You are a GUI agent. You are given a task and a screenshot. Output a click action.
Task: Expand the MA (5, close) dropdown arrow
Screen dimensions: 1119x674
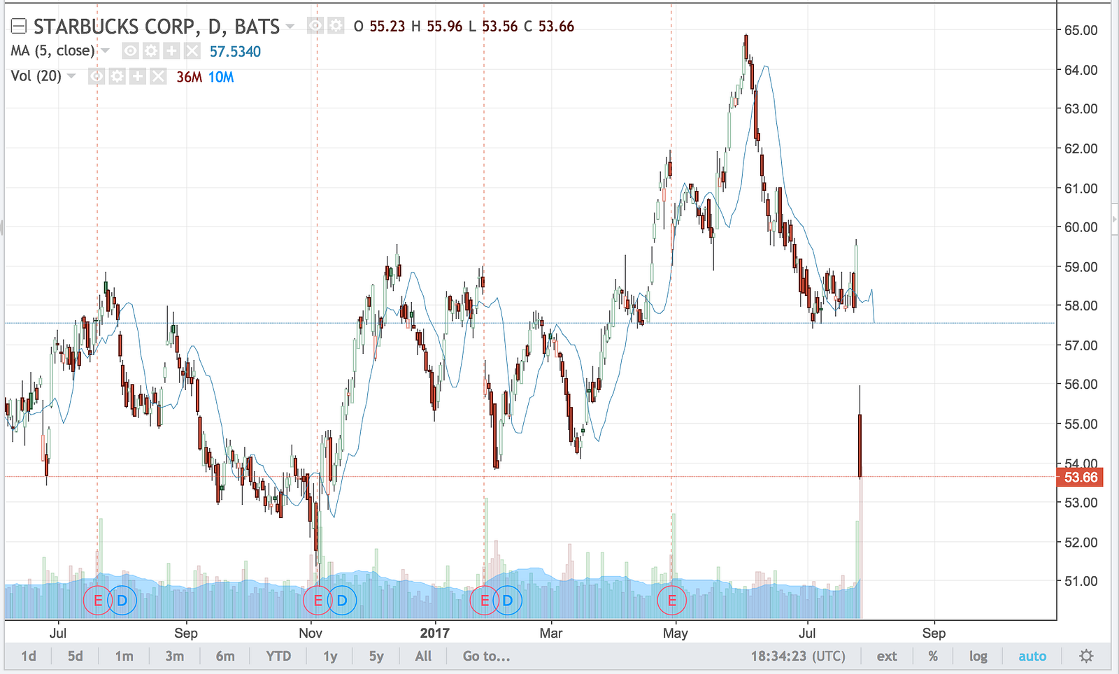point(106,51)
